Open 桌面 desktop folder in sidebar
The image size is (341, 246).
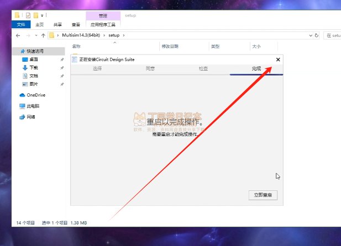33,59
